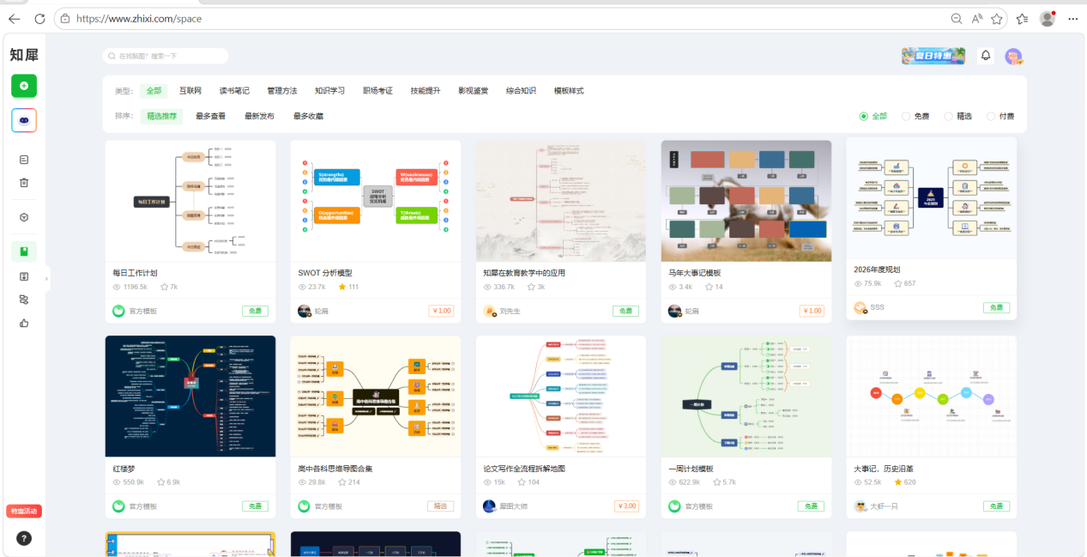Click the browser refresh icon
The image size is (1087, 557).
pos(39,18)
